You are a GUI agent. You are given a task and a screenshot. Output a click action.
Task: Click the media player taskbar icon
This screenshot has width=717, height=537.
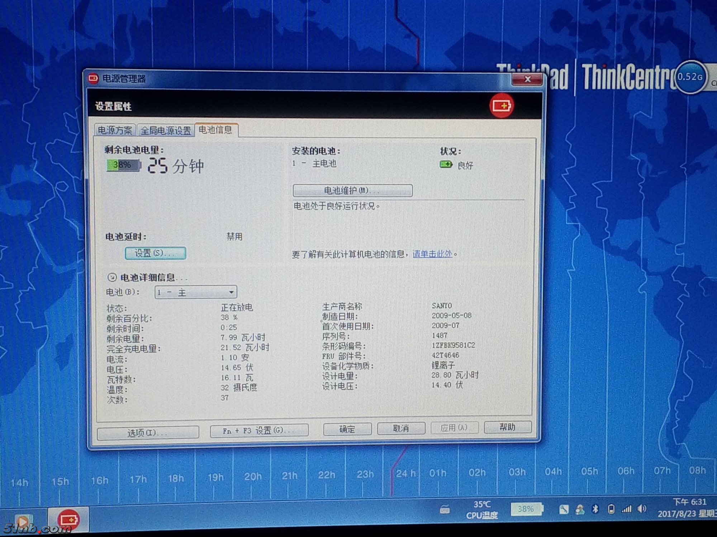[23, 521]
